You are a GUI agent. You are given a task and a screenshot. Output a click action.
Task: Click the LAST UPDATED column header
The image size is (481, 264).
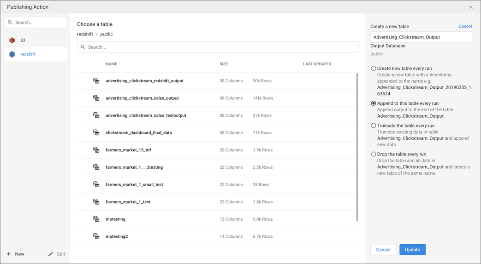[x=317, y=64]
